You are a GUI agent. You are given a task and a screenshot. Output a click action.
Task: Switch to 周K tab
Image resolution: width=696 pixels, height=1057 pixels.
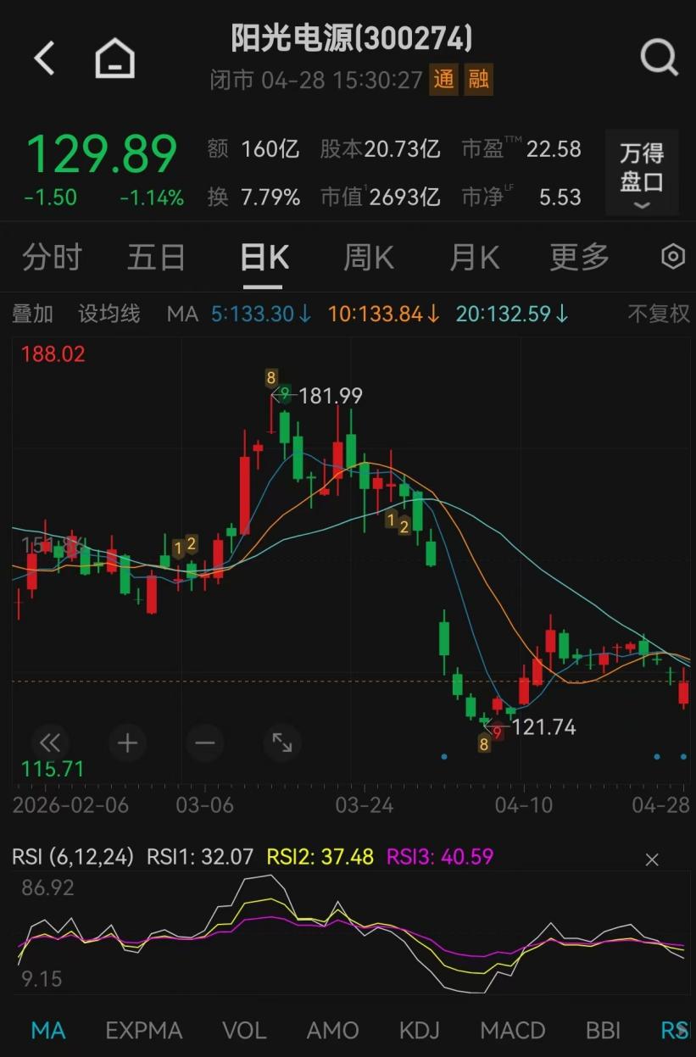click(369, 257)
